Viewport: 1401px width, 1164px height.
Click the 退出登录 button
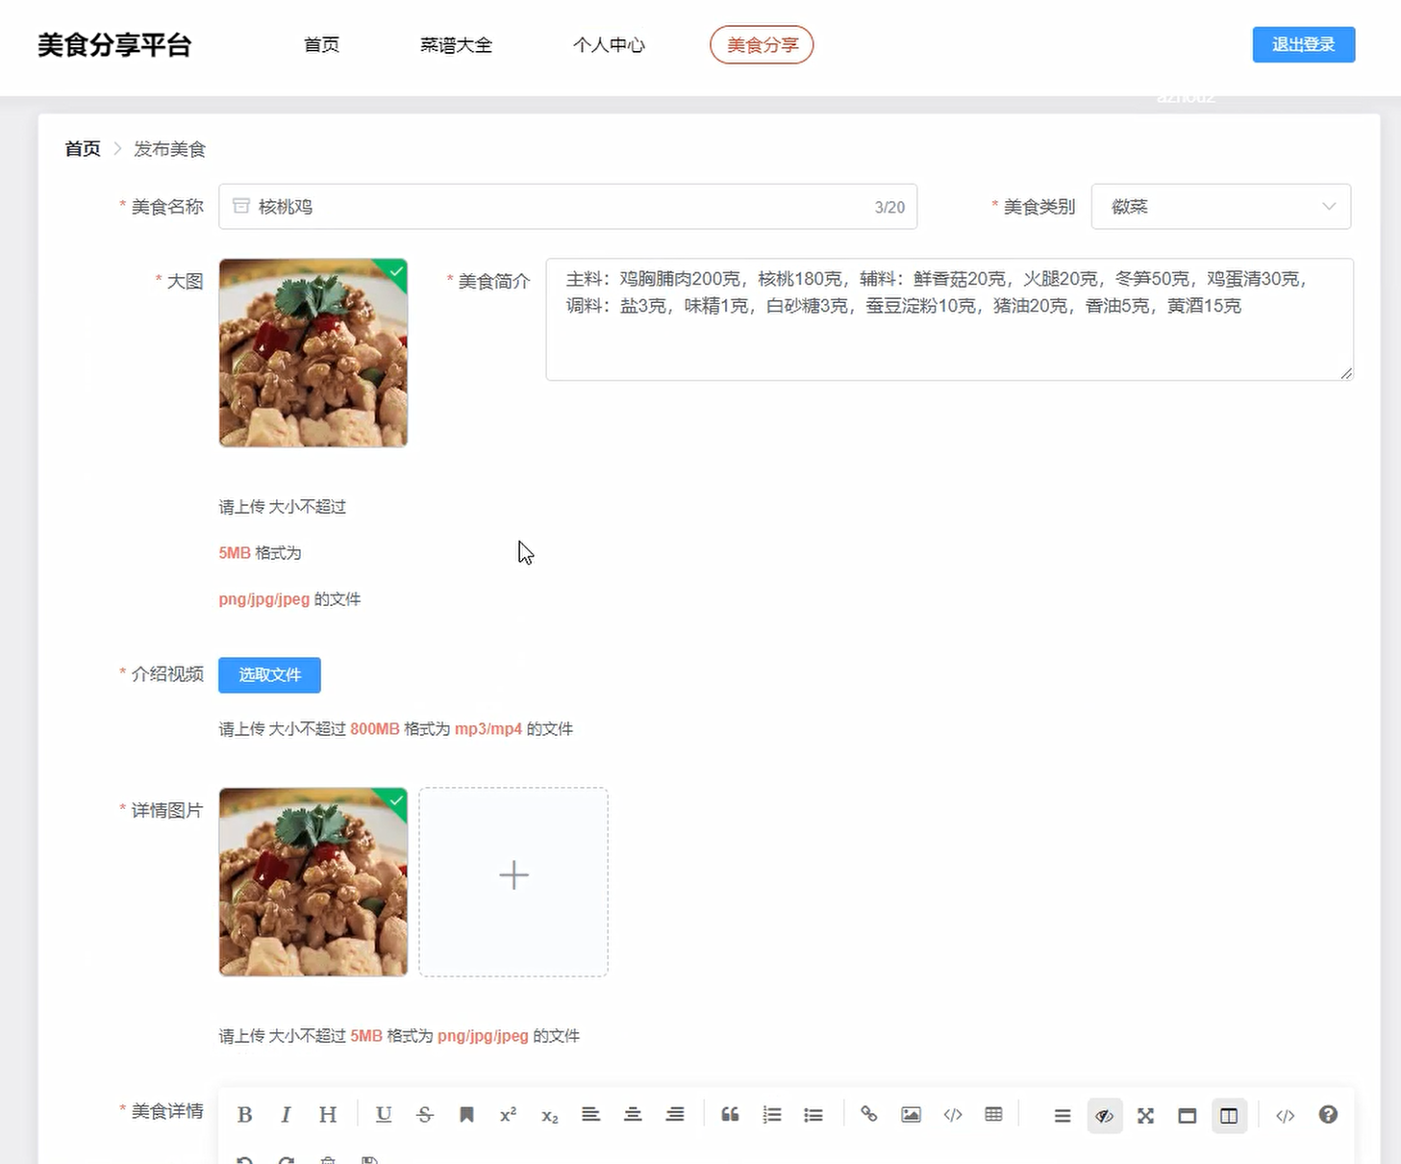(1303, 45)
